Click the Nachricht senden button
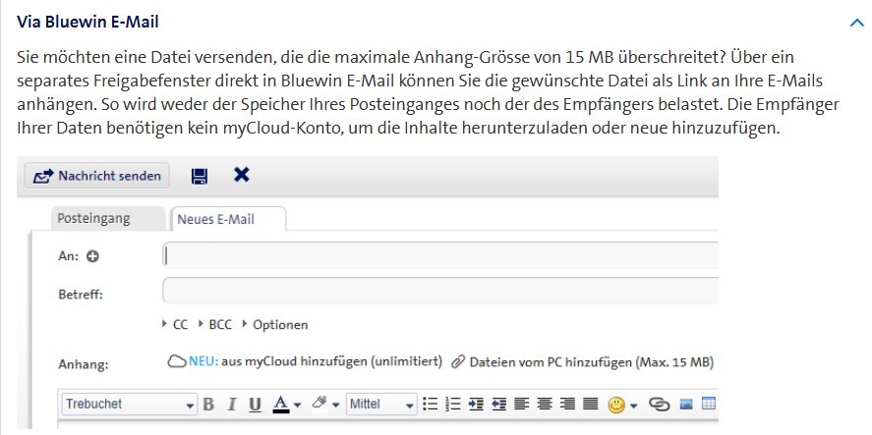Screen dimensions: 872x435 (x=96, y=176)
